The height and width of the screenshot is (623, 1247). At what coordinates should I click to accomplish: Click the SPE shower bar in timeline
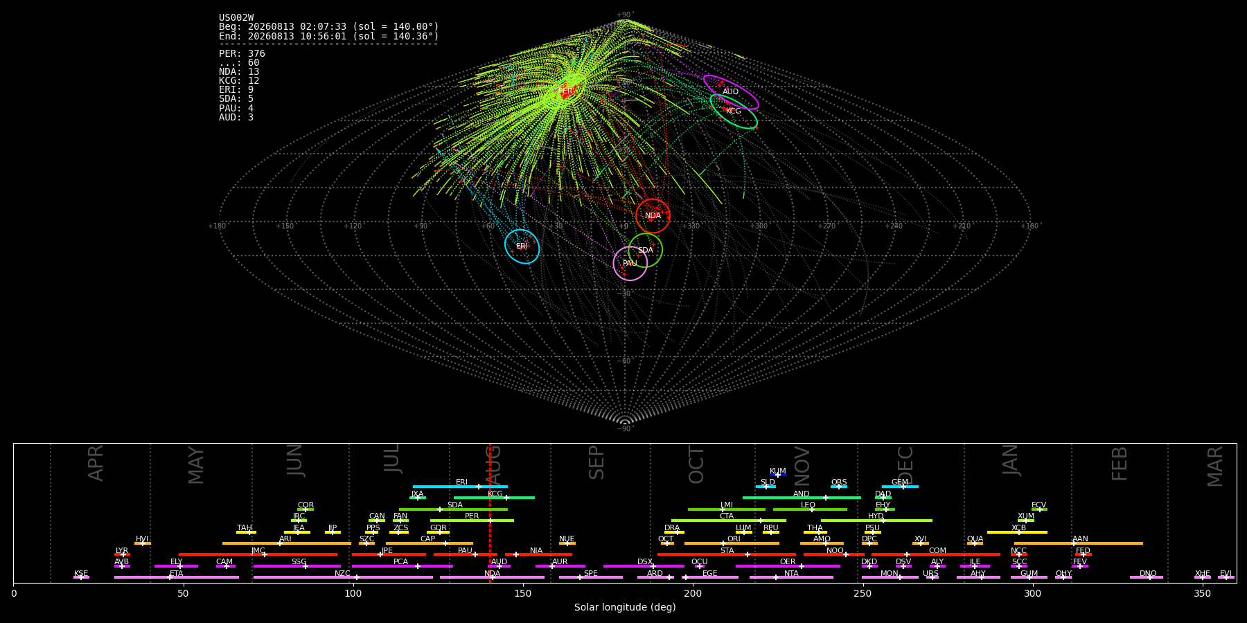[591, 577]
